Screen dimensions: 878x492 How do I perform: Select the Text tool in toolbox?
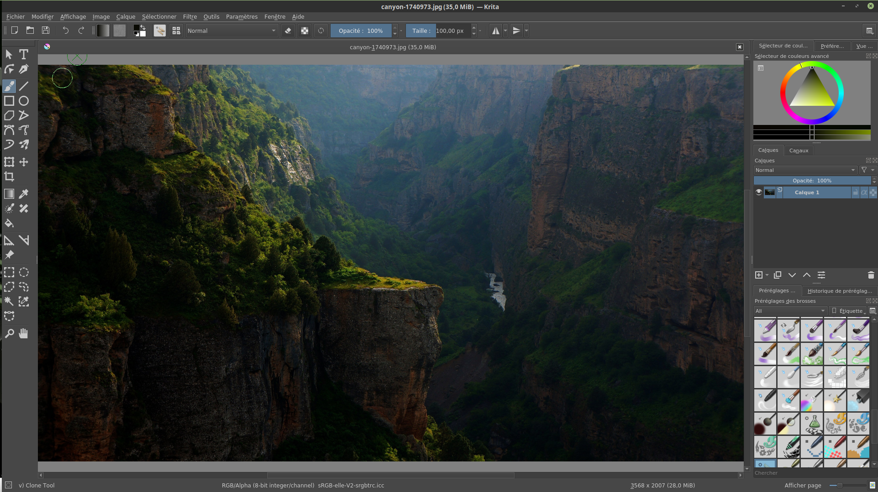point(24,54)
